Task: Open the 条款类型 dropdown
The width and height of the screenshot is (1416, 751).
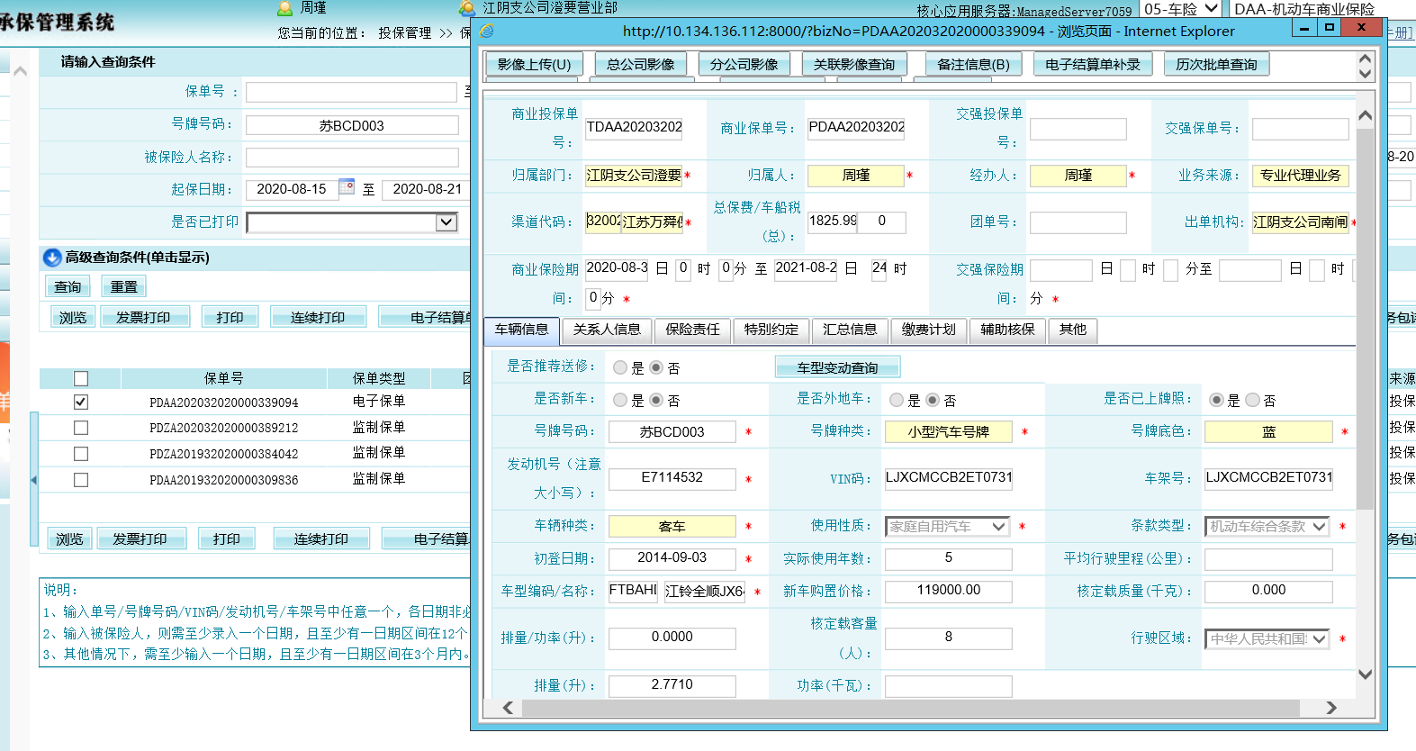Action: click(1319, 527)
